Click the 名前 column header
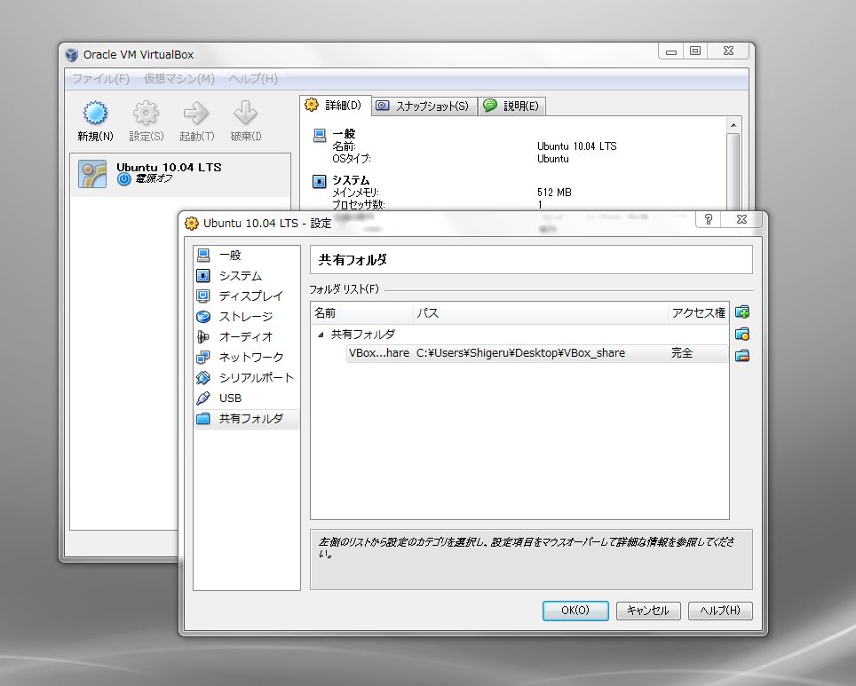This screenshot has height=686, width=856. point(362,313)
